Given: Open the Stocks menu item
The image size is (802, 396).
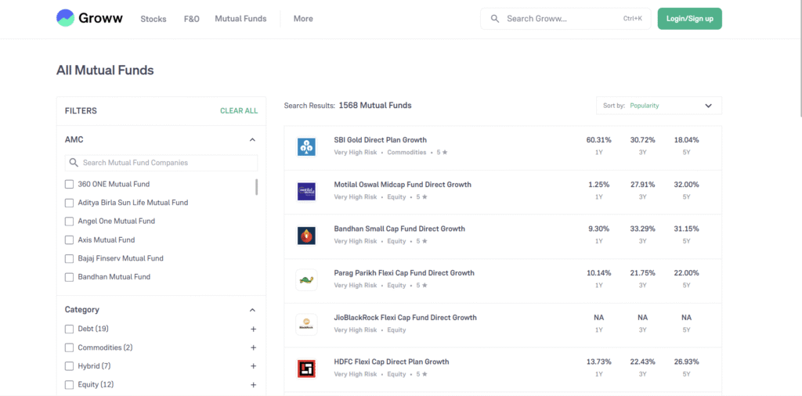Looking at the screenshot, I should tap(154, 19).
